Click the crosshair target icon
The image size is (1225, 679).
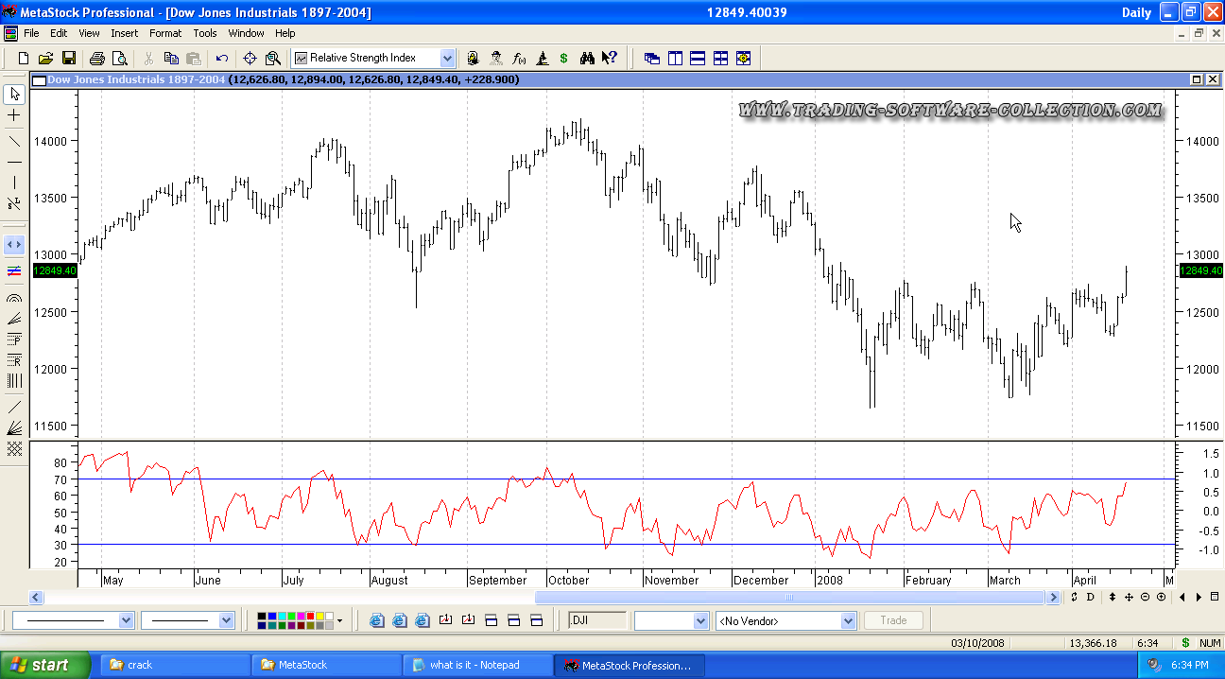(250, 59)
